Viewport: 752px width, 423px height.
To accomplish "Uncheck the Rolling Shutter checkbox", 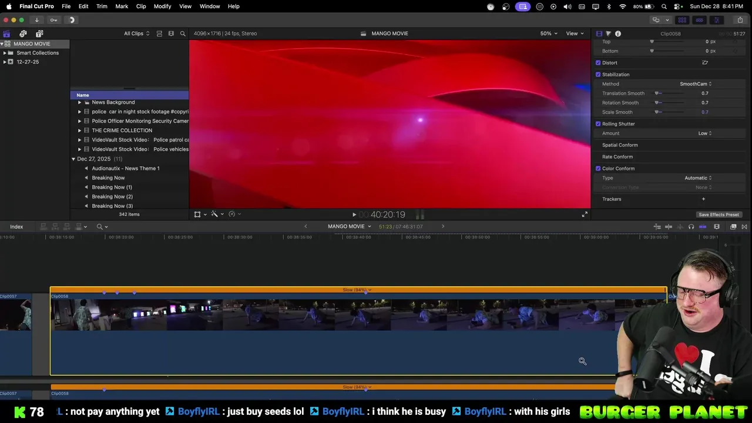I will tap(598, 124).
